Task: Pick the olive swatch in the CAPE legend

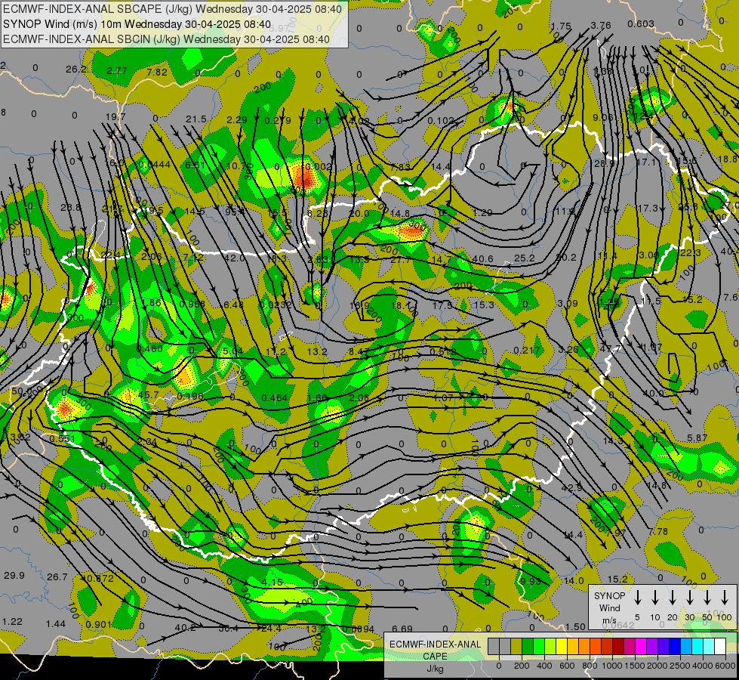Action: (x=516, y=646)
